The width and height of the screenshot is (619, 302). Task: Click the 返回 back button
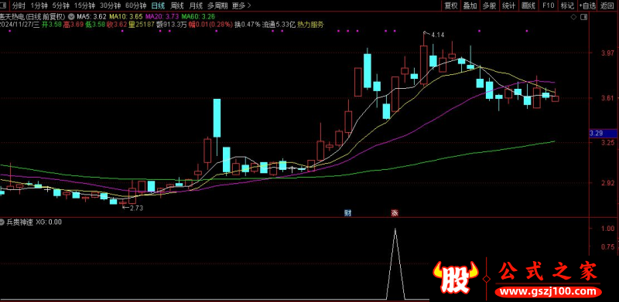tap(608, 5)
